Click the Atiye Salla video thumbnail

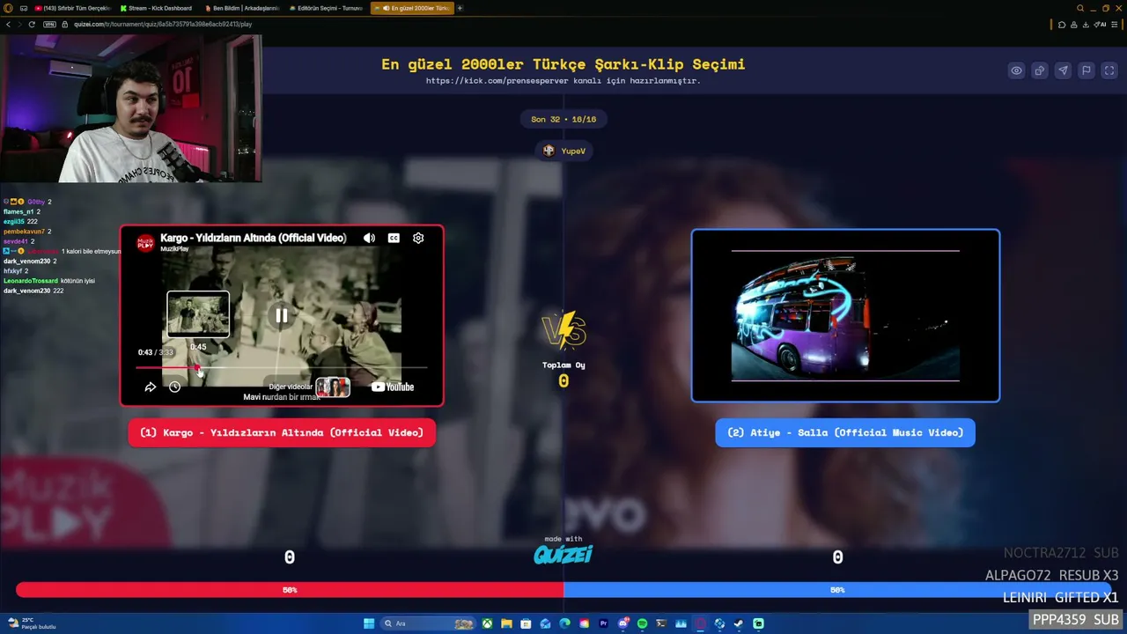[x=845, y=315]
